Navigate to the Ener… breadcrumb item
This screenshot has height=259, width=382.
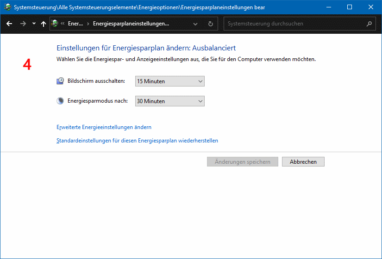click(x=75, y=24)
